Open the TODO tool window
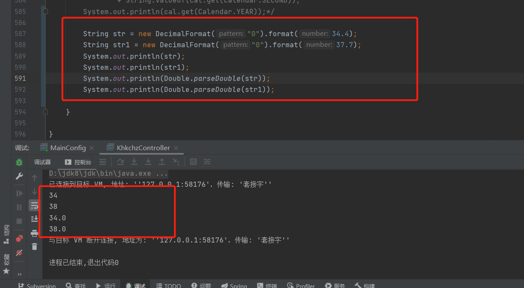Image resolution: width=524 pixels, height=288 pixels. [x=173, y=285]
